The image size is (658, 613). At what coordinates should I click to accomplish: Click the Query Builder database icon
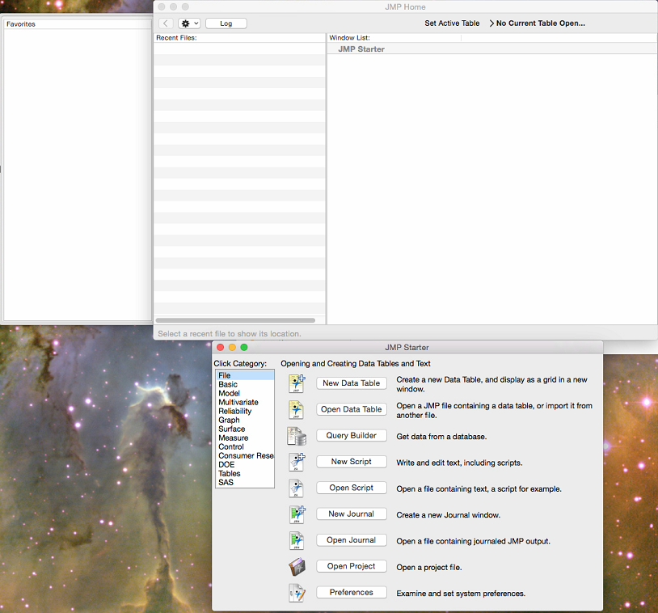pyautogui.click(x=297, y=436)
